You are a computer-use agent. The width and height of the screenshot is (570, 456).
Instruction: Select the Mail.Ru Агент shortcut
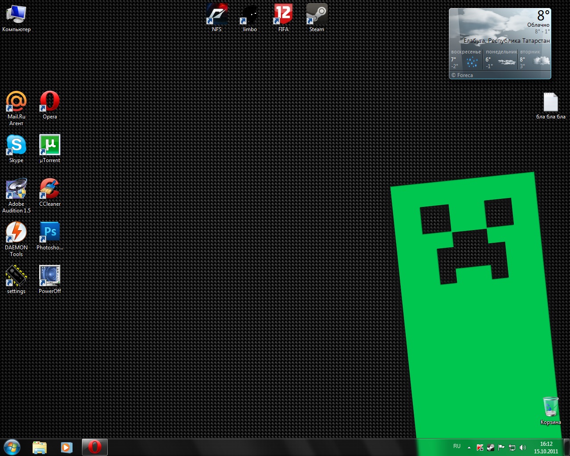(16, 109)
